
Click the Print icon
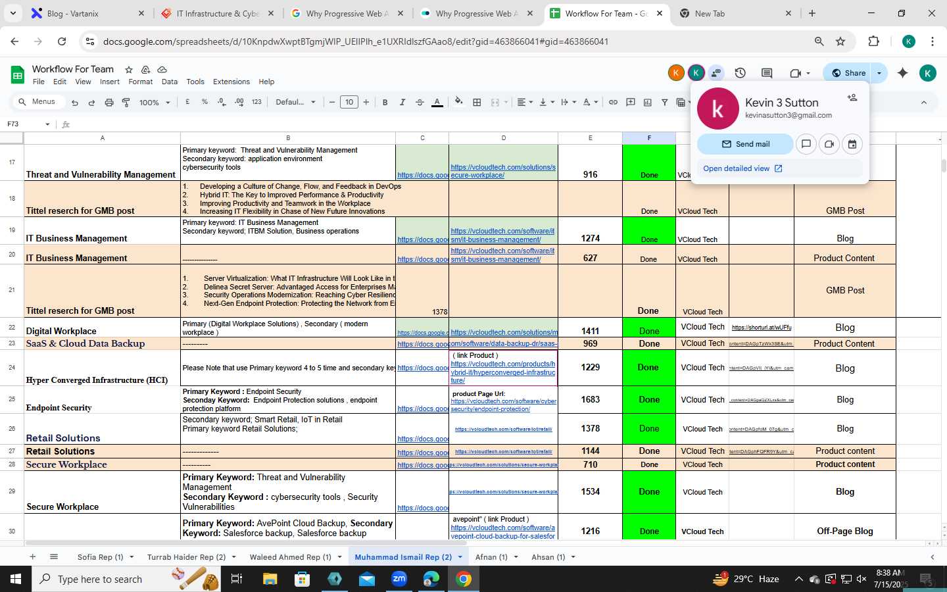coord(109,103)
